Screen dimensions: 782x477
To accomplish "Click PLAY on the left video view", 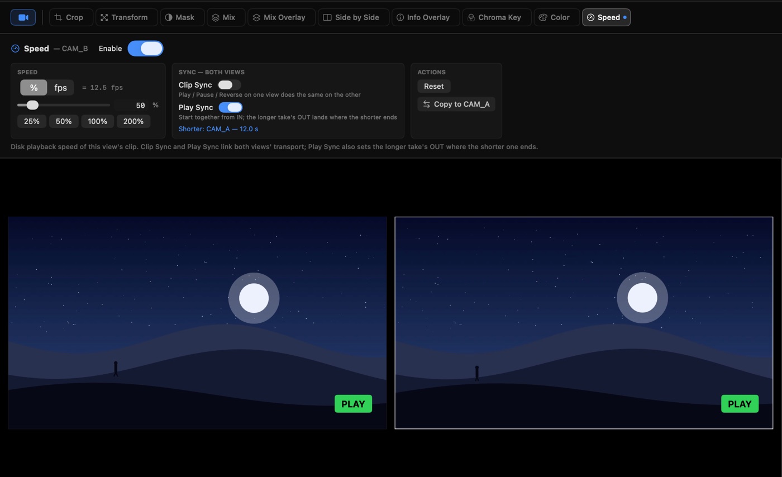I will tap(353, 404).
